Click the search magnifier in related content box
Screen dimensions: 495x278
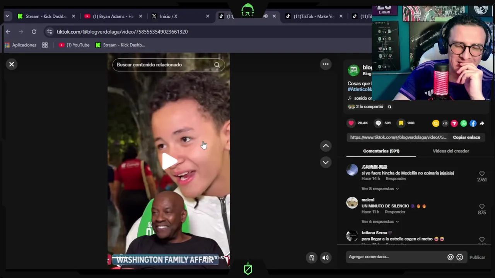click(217, 65)
